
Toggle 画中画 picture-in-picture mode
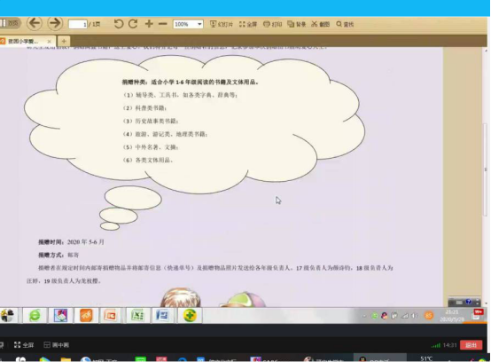tap(57, 345)
